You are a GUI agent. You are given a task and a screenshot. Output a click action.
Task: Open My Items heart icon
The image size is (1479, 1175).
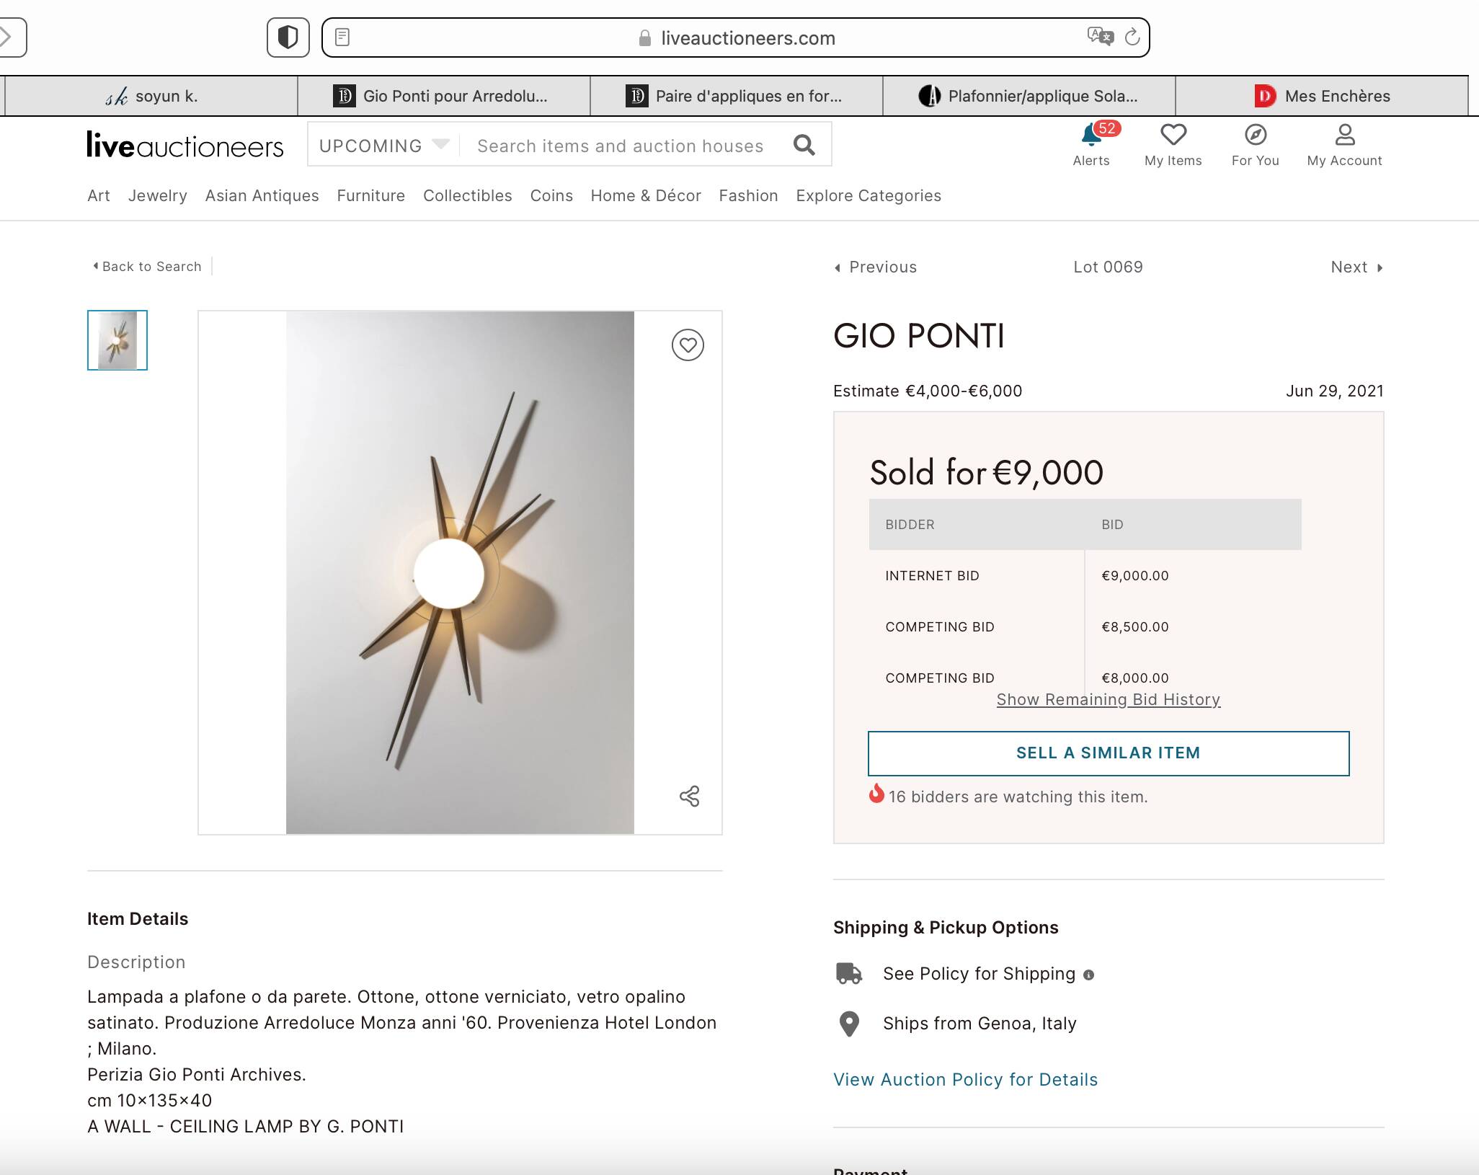(x=1173, y=135)
